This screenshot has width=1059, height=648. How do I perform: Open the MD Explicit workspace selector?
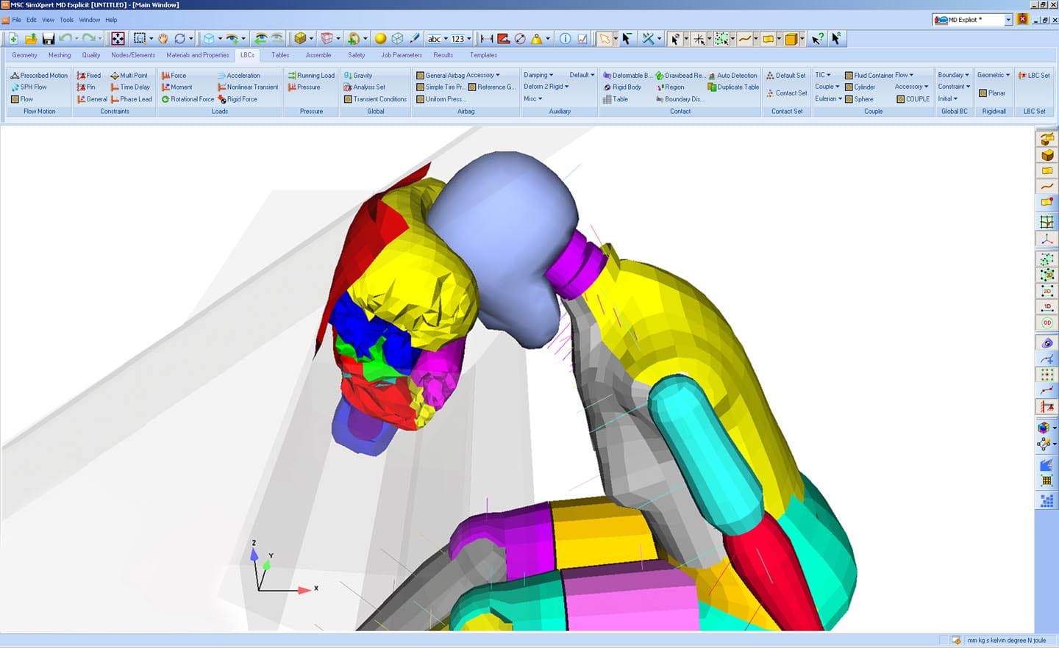coord(972,20)
